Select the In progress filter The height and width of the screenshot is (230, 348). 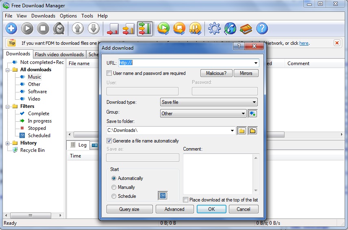pyautogui.click(x=40, y=121)
